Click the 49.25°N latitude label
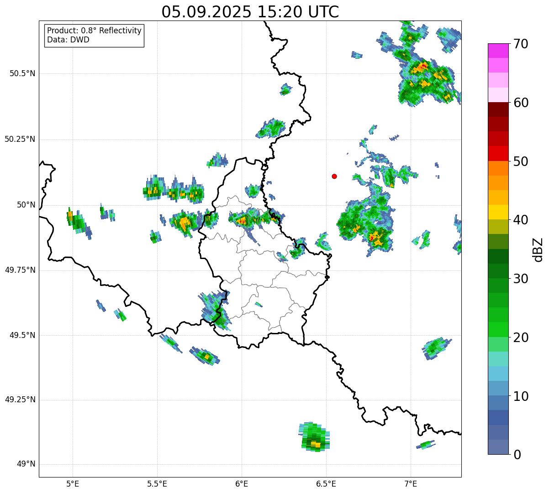The width and height of the screenshot is (549, 493). 20,400
